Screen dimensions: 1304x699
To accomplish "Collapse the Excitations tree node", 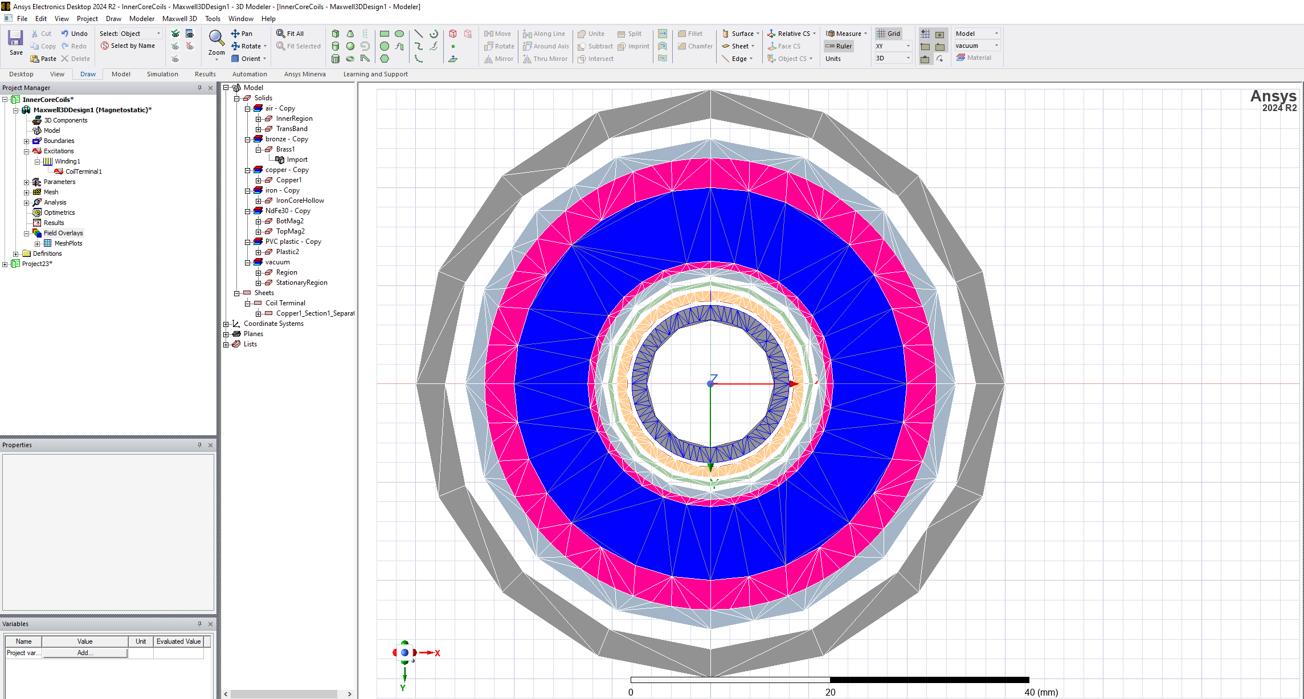I will (26, 152).
